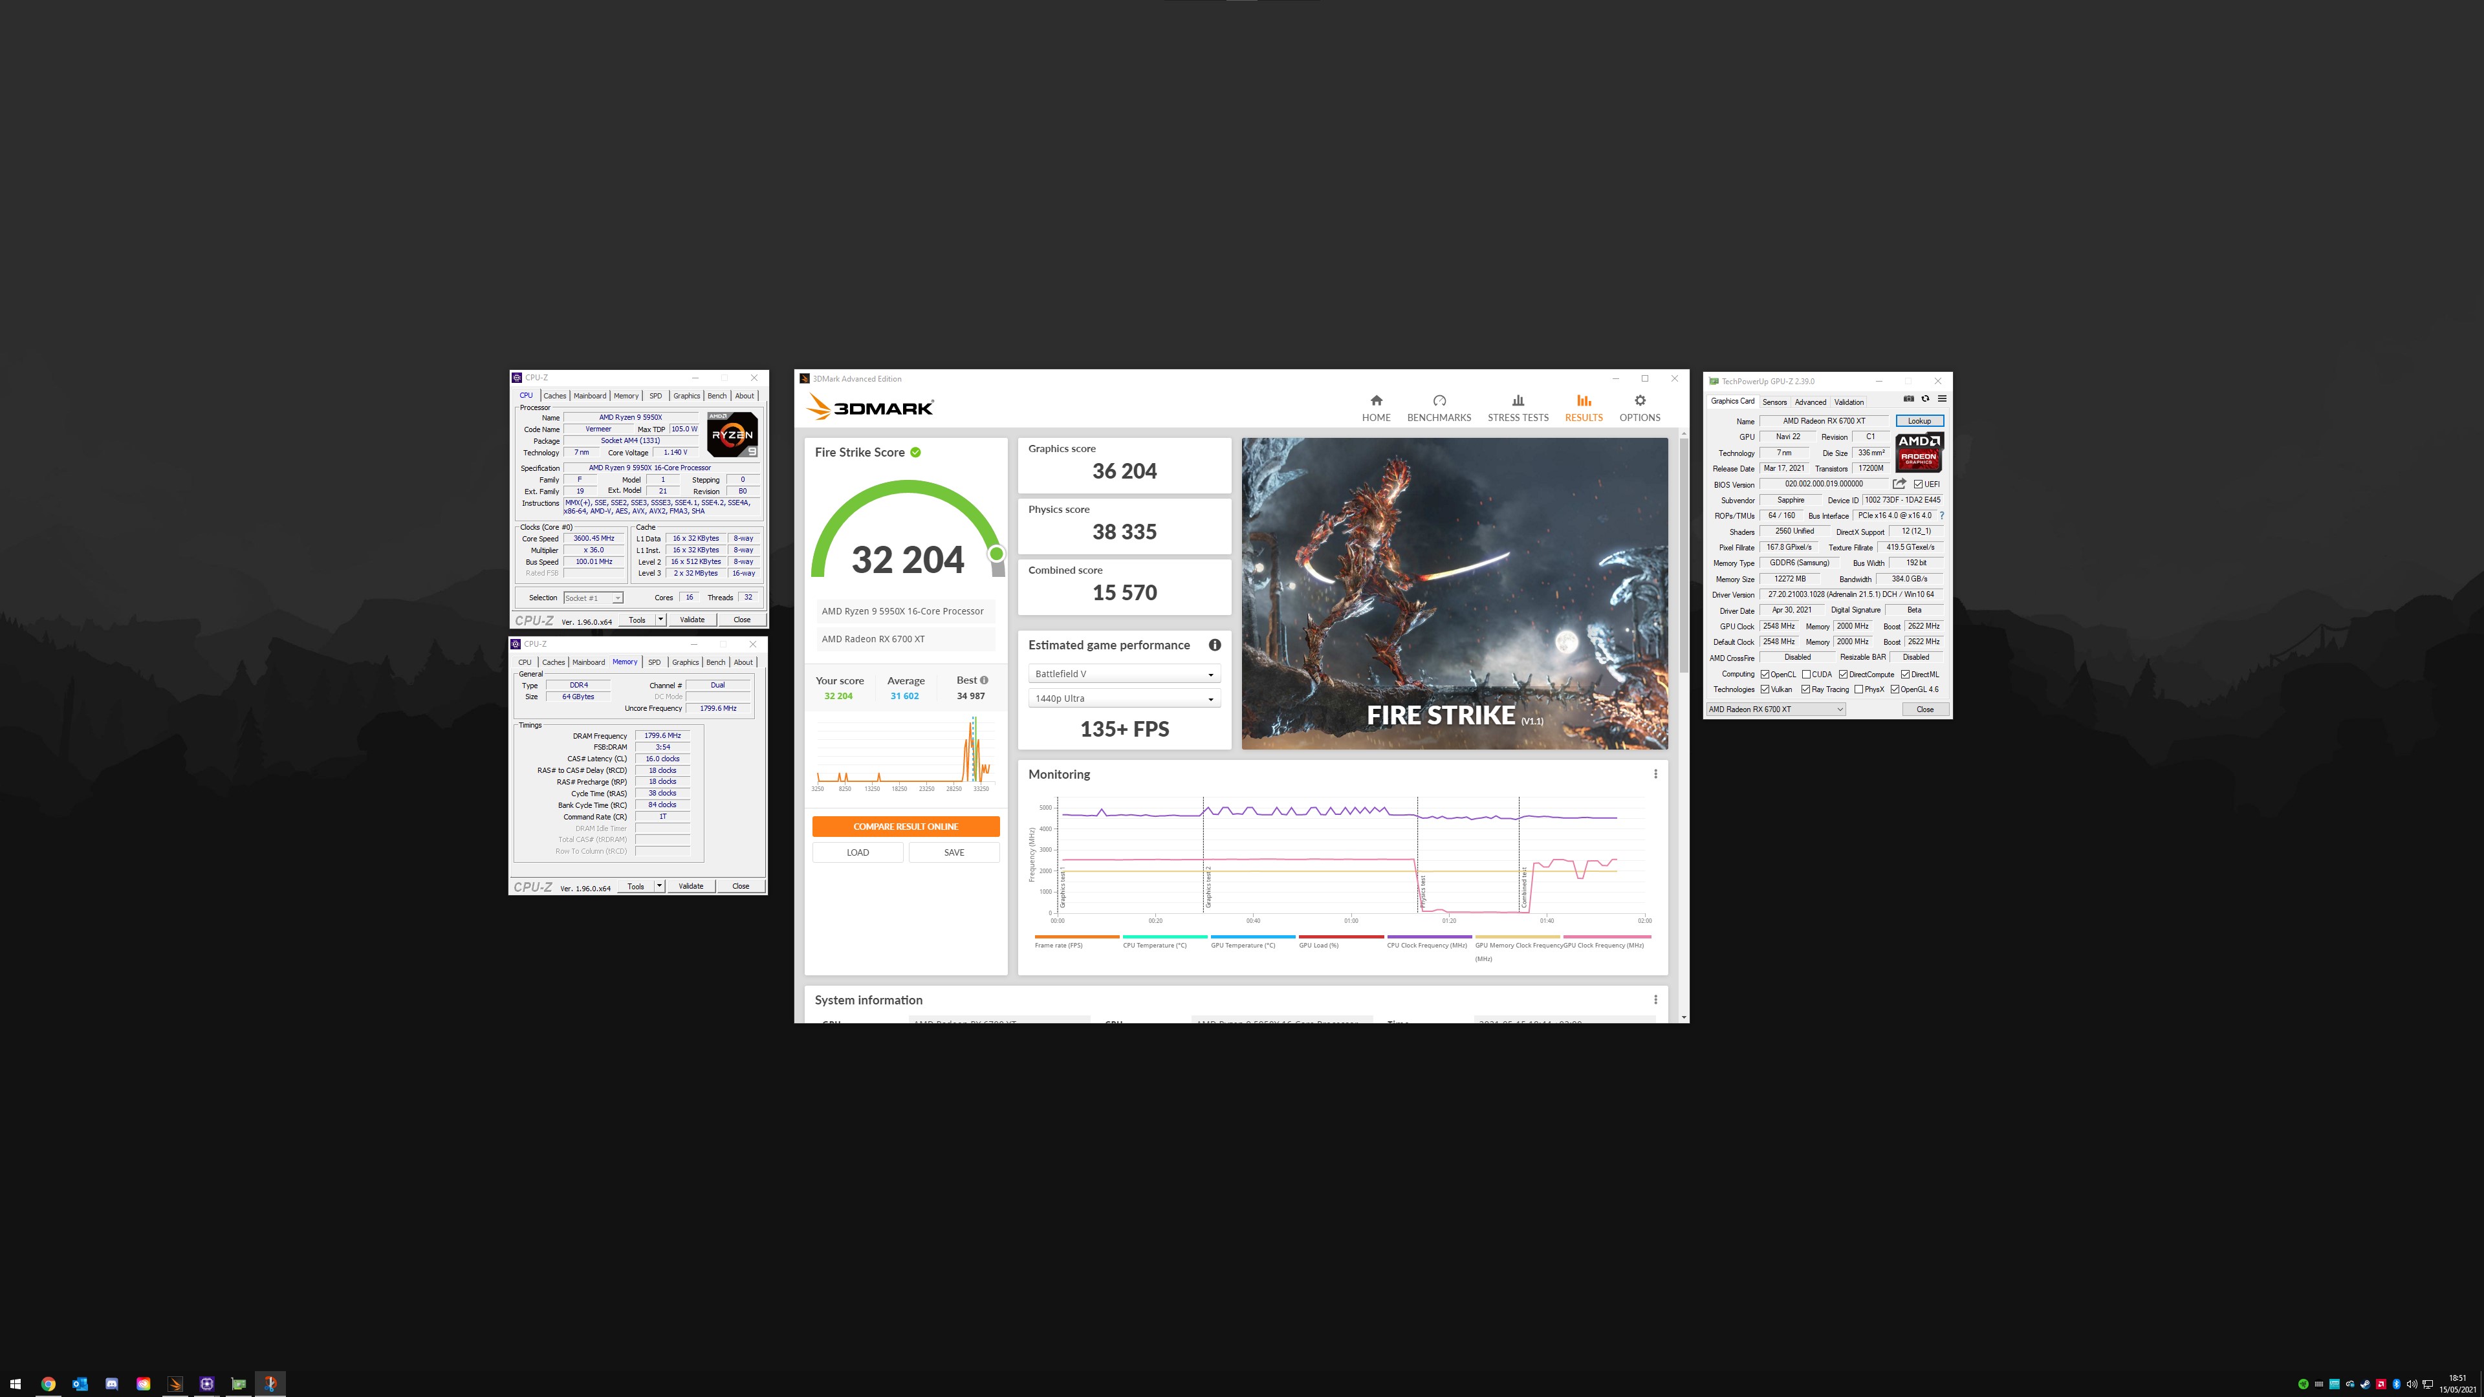Click the Lookup button in GPU-Z
This screenshot has height=1397, width=2484.
click(1919, 420)
